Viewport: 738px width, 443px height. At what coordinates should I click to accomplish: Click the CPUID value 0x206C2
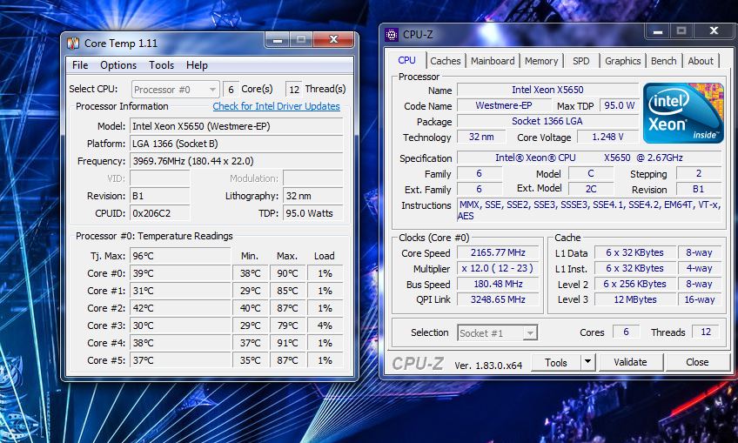pos(159,213)
